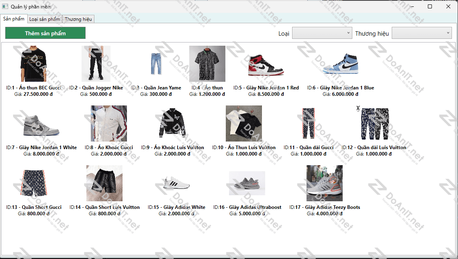Viewport: 458px width, 259px height.
Task: Click the Quần Jean Yame picture
Action: [x=156, y=64]
